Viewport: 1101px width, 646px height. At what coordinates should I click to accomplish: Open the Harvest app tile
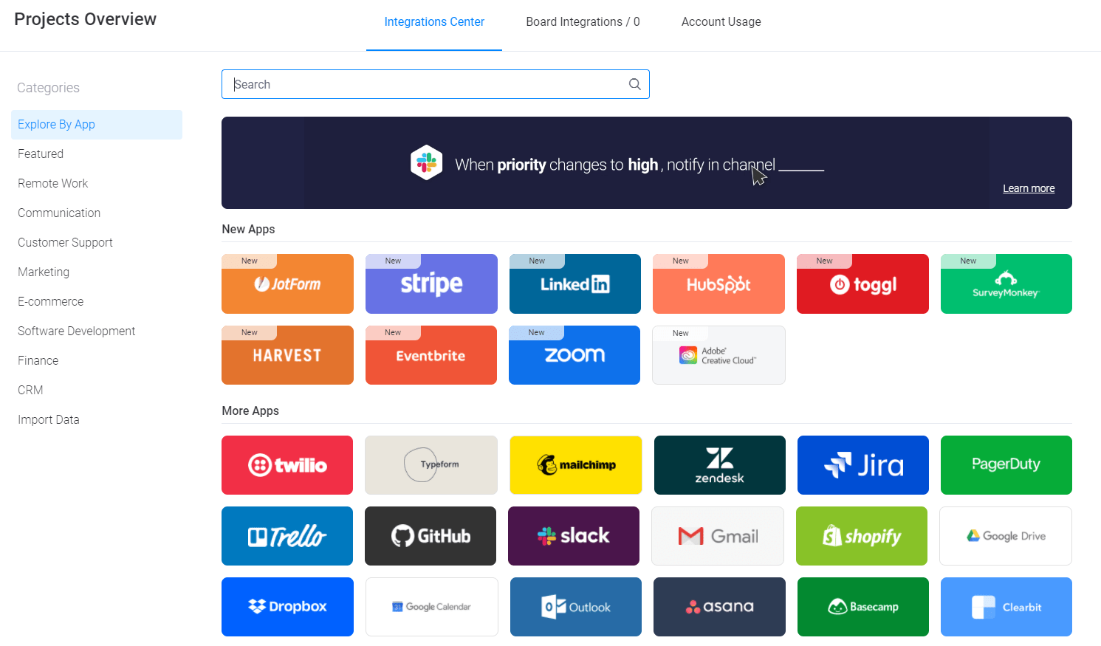(287, 355)
